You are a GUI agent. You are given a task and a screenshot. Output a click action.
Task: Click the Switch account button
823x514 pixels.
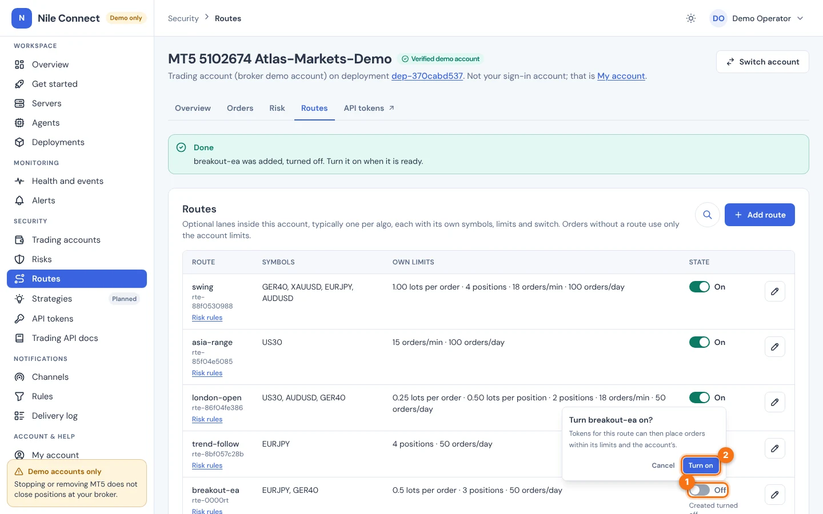(x=762, y=62)
